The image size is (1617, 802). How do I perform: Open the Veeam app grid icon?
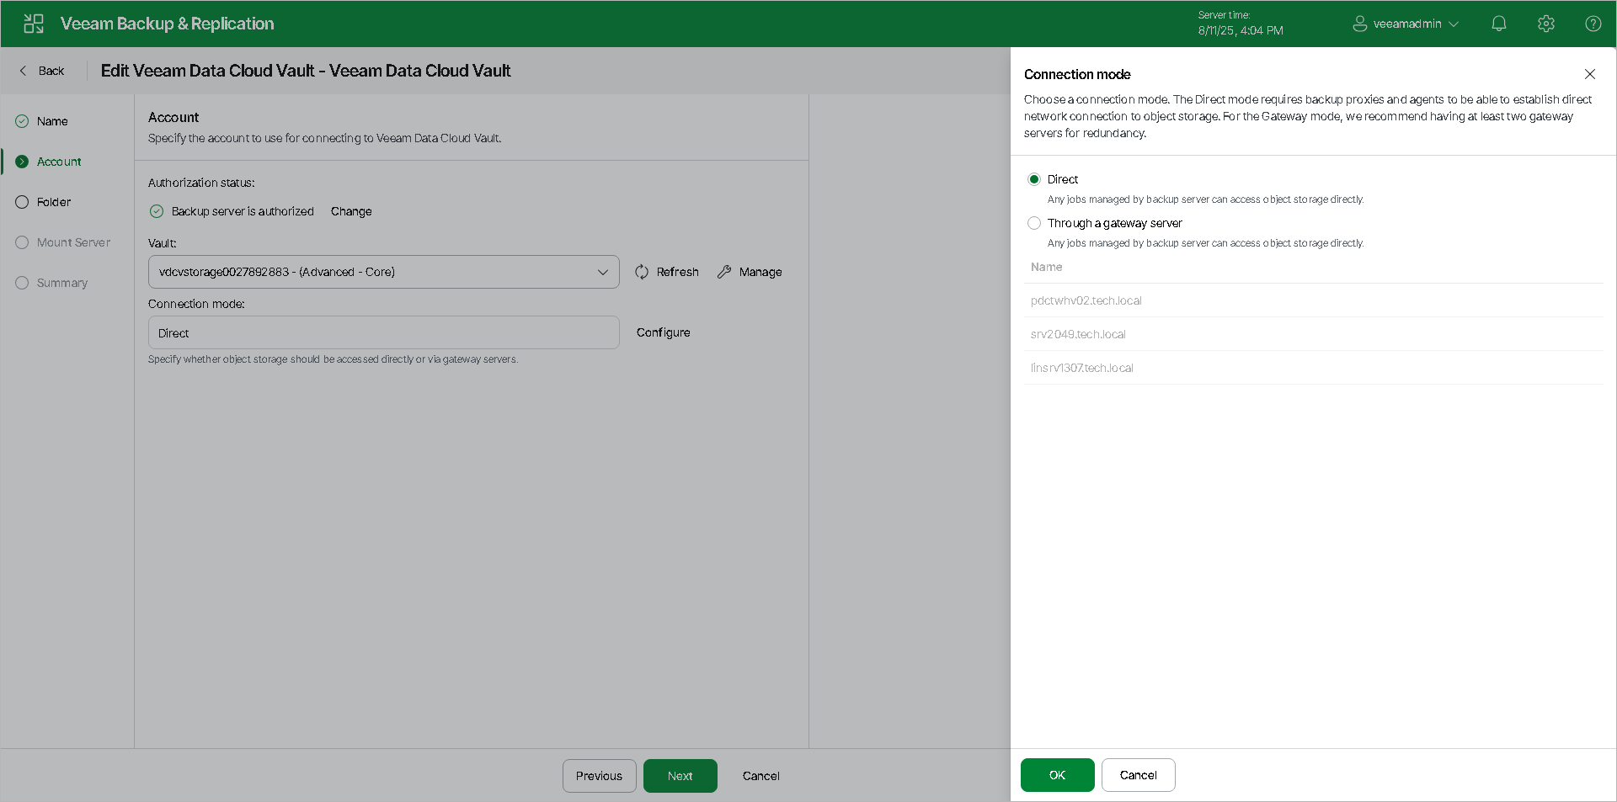tap(34, 24)
